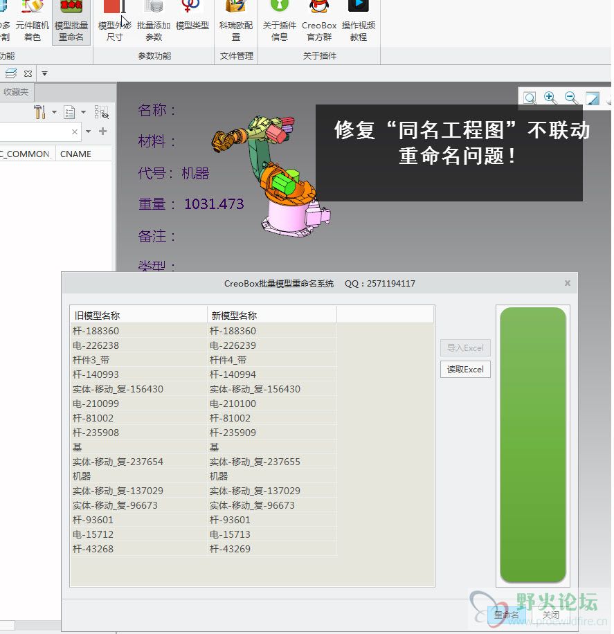The height and width of the screenshot is (634, 614).
Task: Click the 读取Excel button
Action: pos(465,369)
